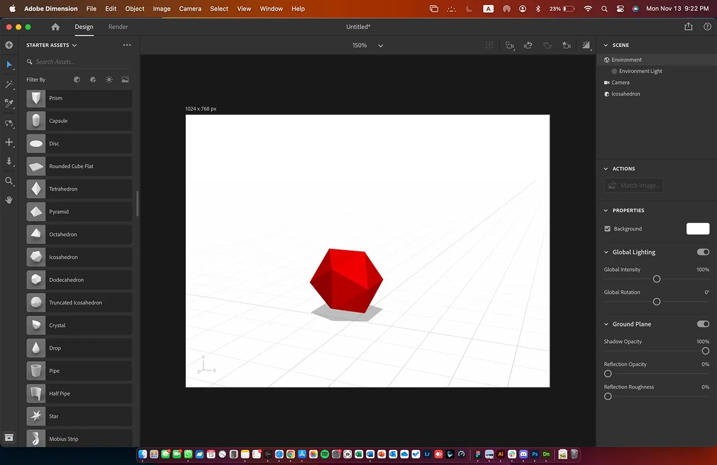Click the Reflection Opacity slider handle
The image size is (717, 465).
tap(608, 374)
